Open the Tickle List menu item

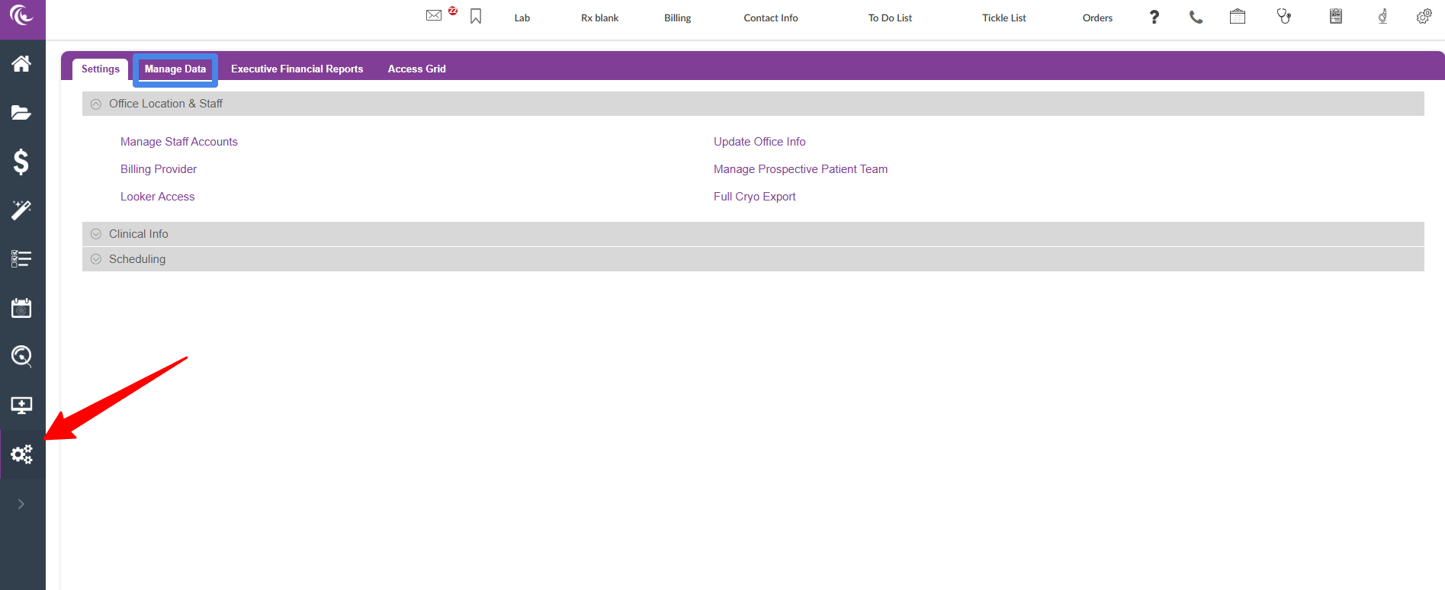1003,18
